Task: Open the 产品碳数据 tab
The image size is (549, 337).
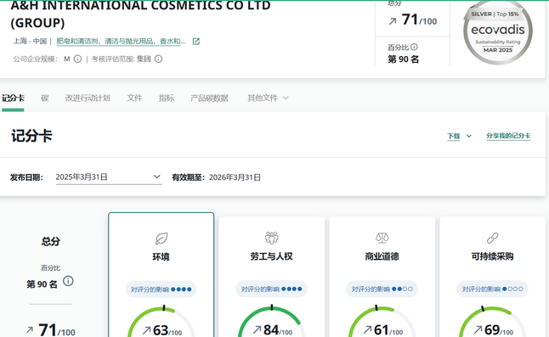Action: pyautogui.click(x=209, y=98)
